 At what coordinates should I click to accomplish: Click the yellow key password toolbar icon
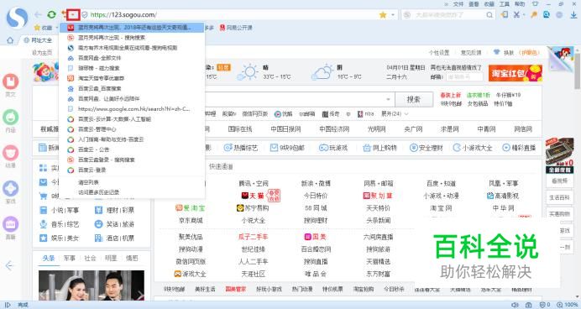click(x=534, y=15)
